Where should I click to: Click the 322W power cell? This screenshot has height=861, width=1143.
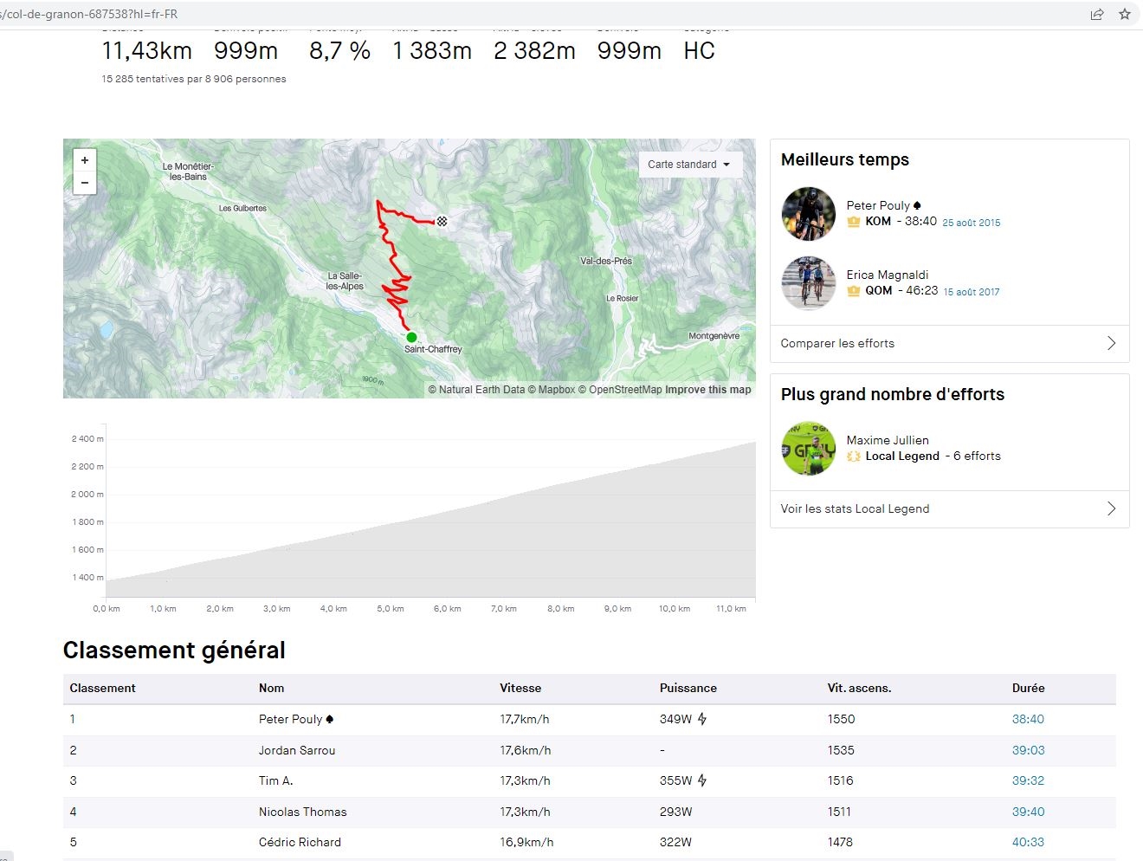coord(675,842)
